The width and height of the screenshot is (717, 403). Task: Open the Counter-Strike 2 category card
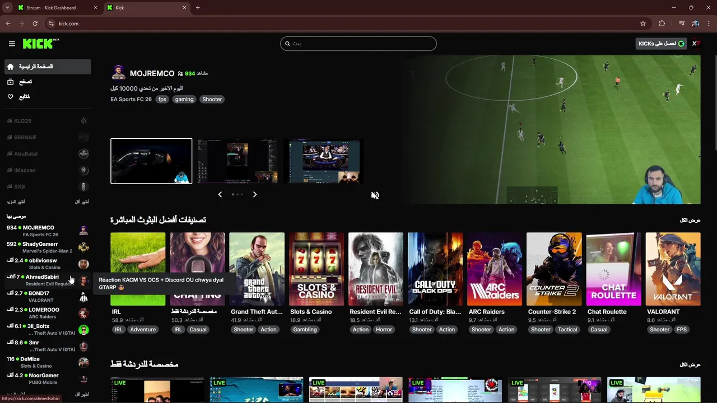[x=554, y=269]
